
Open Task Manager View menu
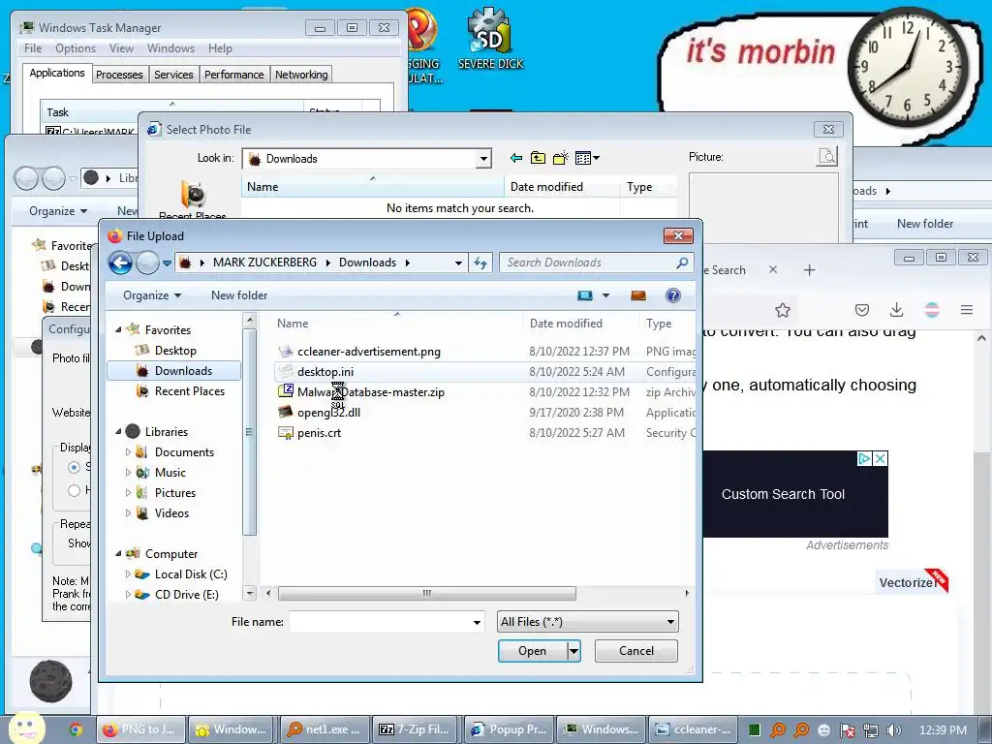pos(121,48)
